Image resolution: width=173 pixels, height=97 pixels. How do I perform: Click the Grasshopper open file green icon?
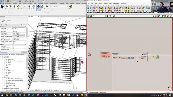pos(88,16)
